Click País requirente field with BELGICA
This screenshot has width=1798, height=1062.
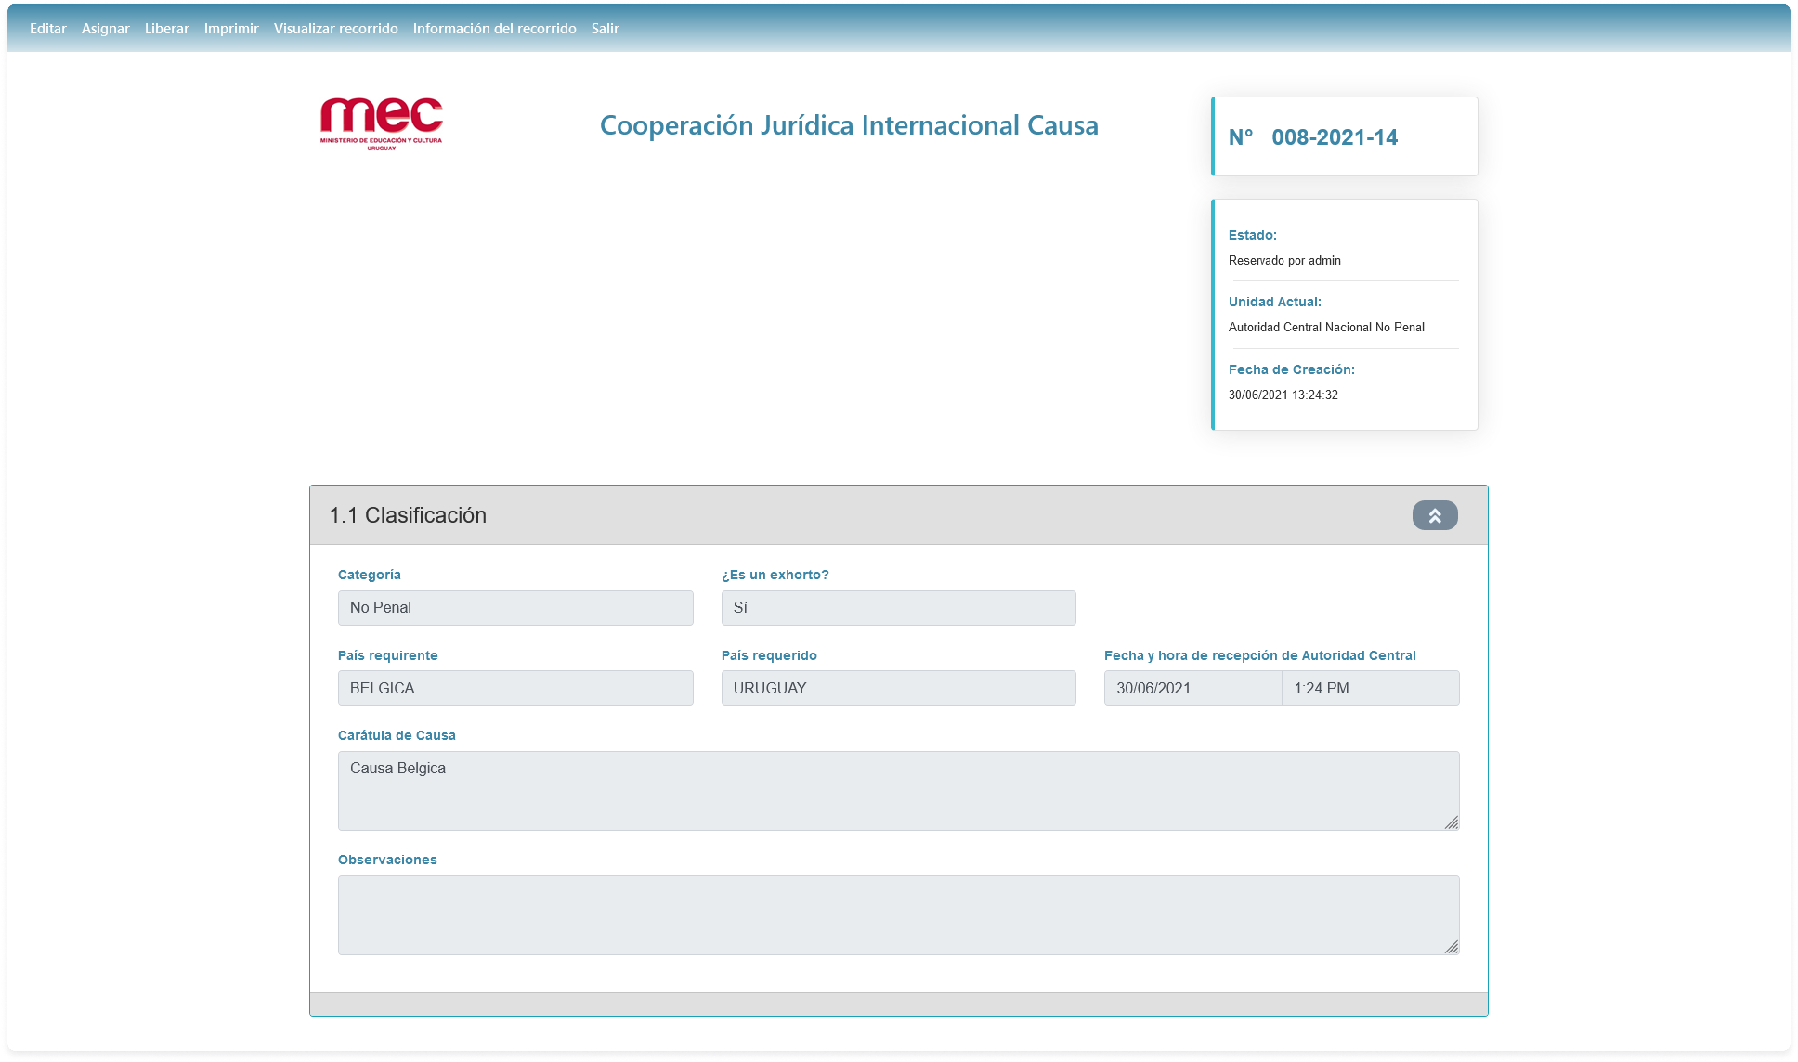pos(515,688)
